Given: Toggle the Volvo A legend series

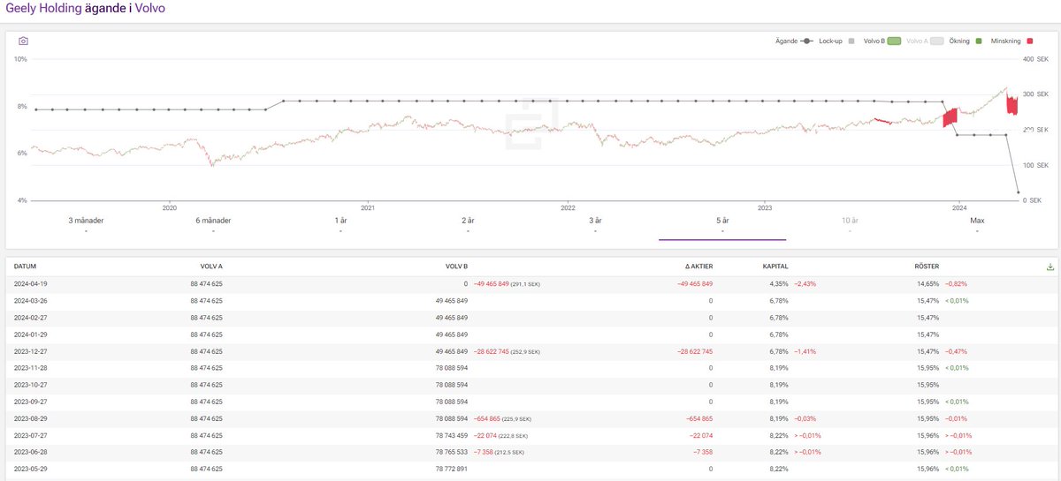Looking at the screenshot, I should click(926, 41).
